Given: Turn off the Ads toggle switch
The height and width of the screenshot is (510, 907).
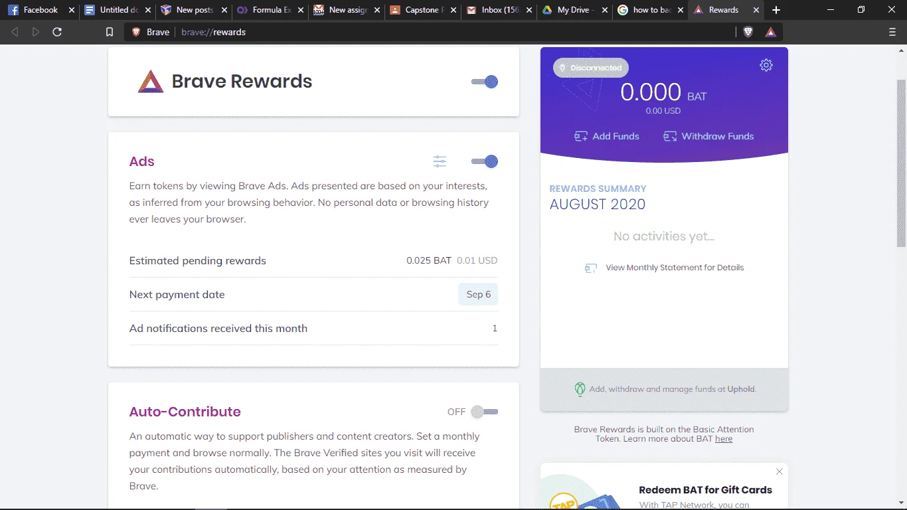Looking at the screenshot, I should point(485,161).
